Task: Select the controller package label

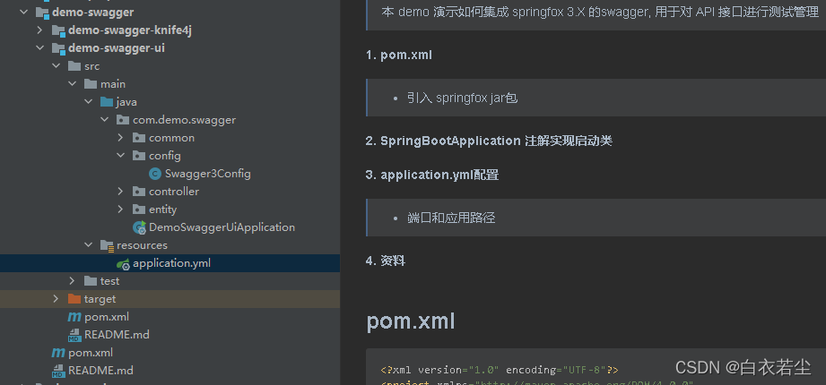Action: pos(174,191)
